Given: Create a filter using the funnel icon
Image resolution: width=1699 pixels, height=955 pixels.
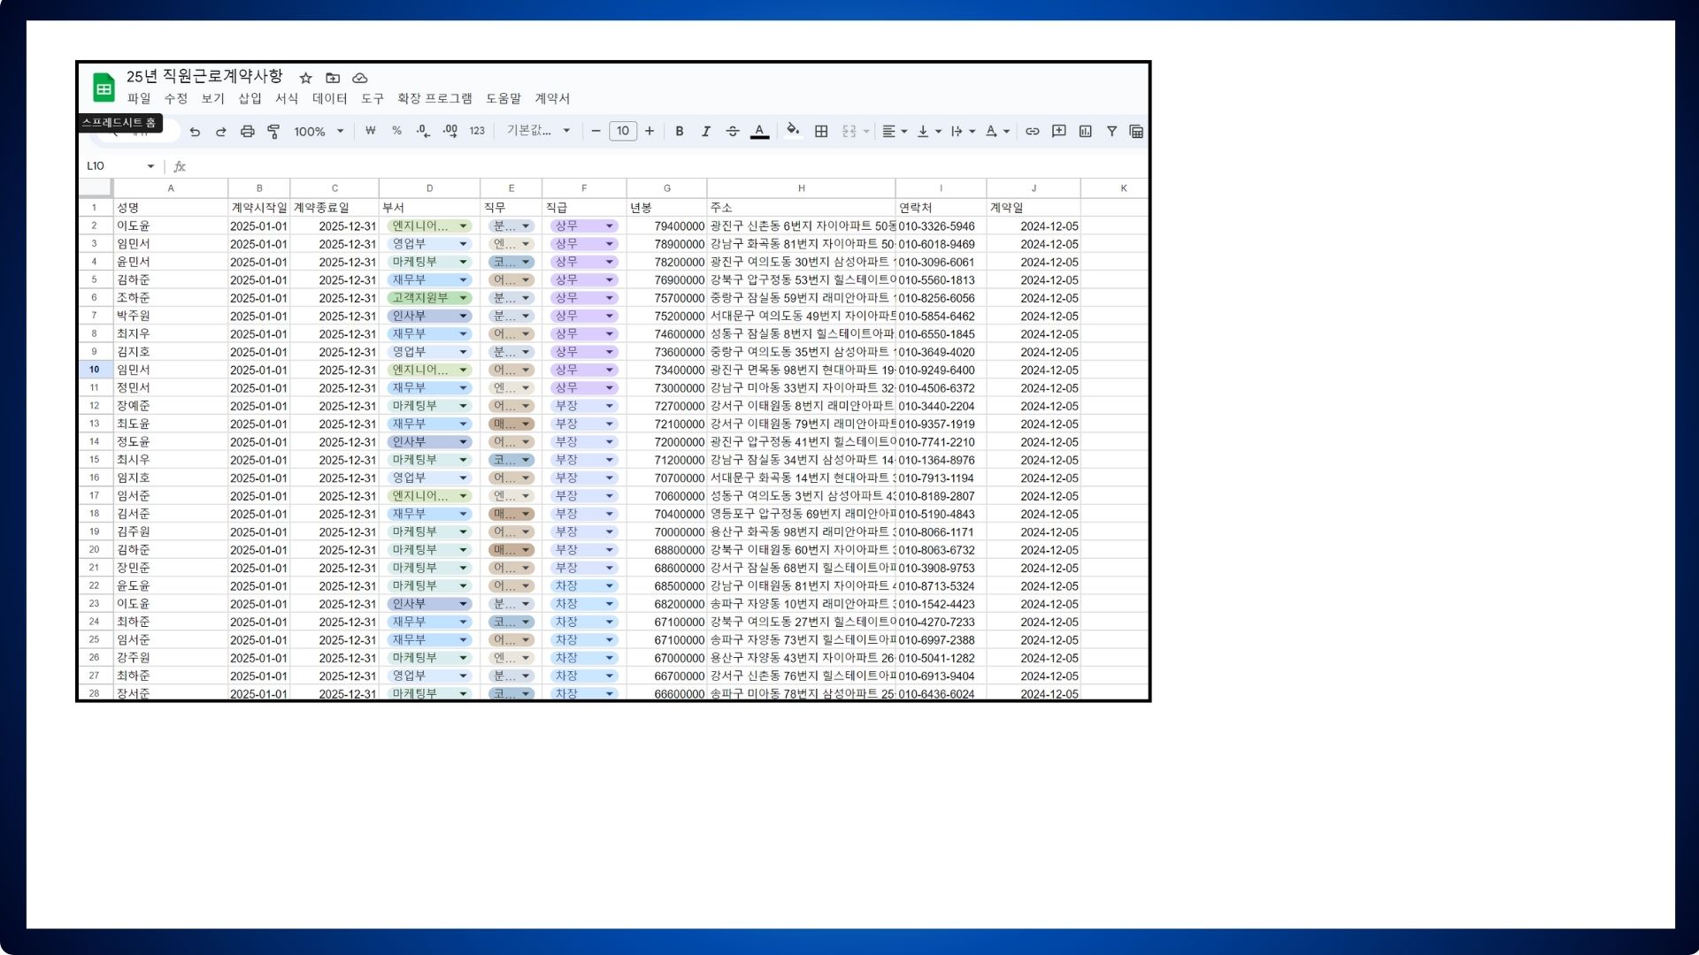Looking at the screenshot, I should coord(1111,132).
